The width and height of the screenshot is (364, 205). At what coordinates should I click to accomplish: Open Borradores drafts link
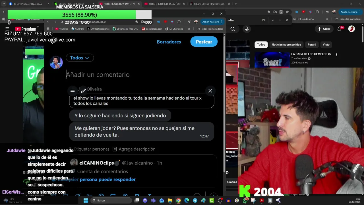tap(169, 42)
